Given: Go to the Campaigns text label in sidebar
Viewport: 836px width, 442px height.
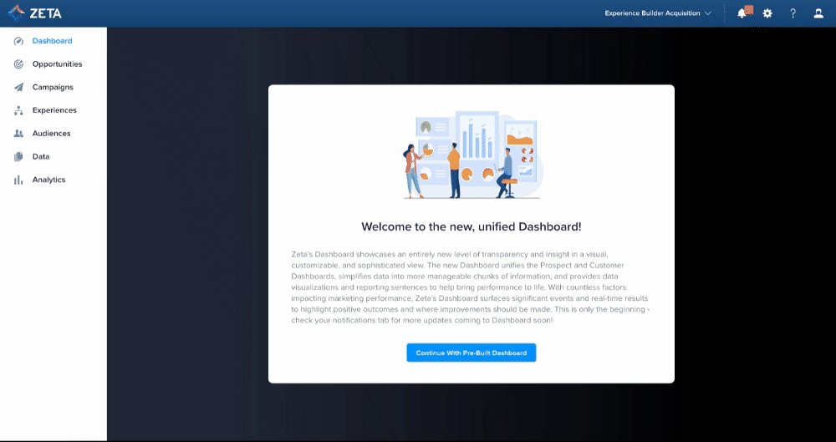Looking at the screenshot, I should tap(53, 88).
